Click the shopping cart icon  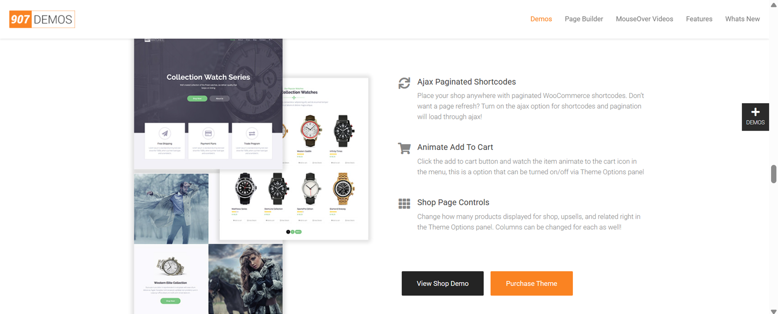(x=404, y=148)
